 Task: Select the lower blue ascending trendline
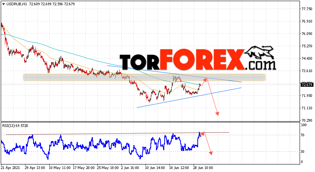[x=189, y=98]
